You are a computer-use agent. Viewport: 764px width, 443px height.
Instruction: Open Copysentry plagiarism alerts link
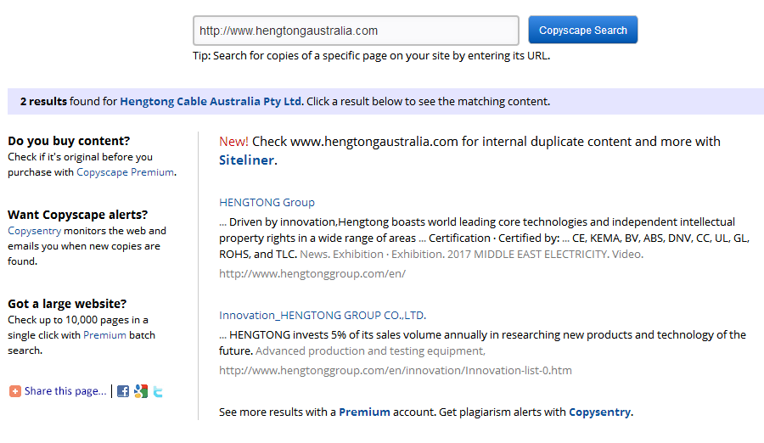click(x=600, y=412)
